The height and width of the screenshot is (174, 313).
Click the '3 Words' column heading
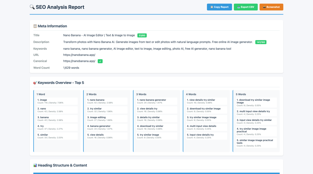(141, 94)
